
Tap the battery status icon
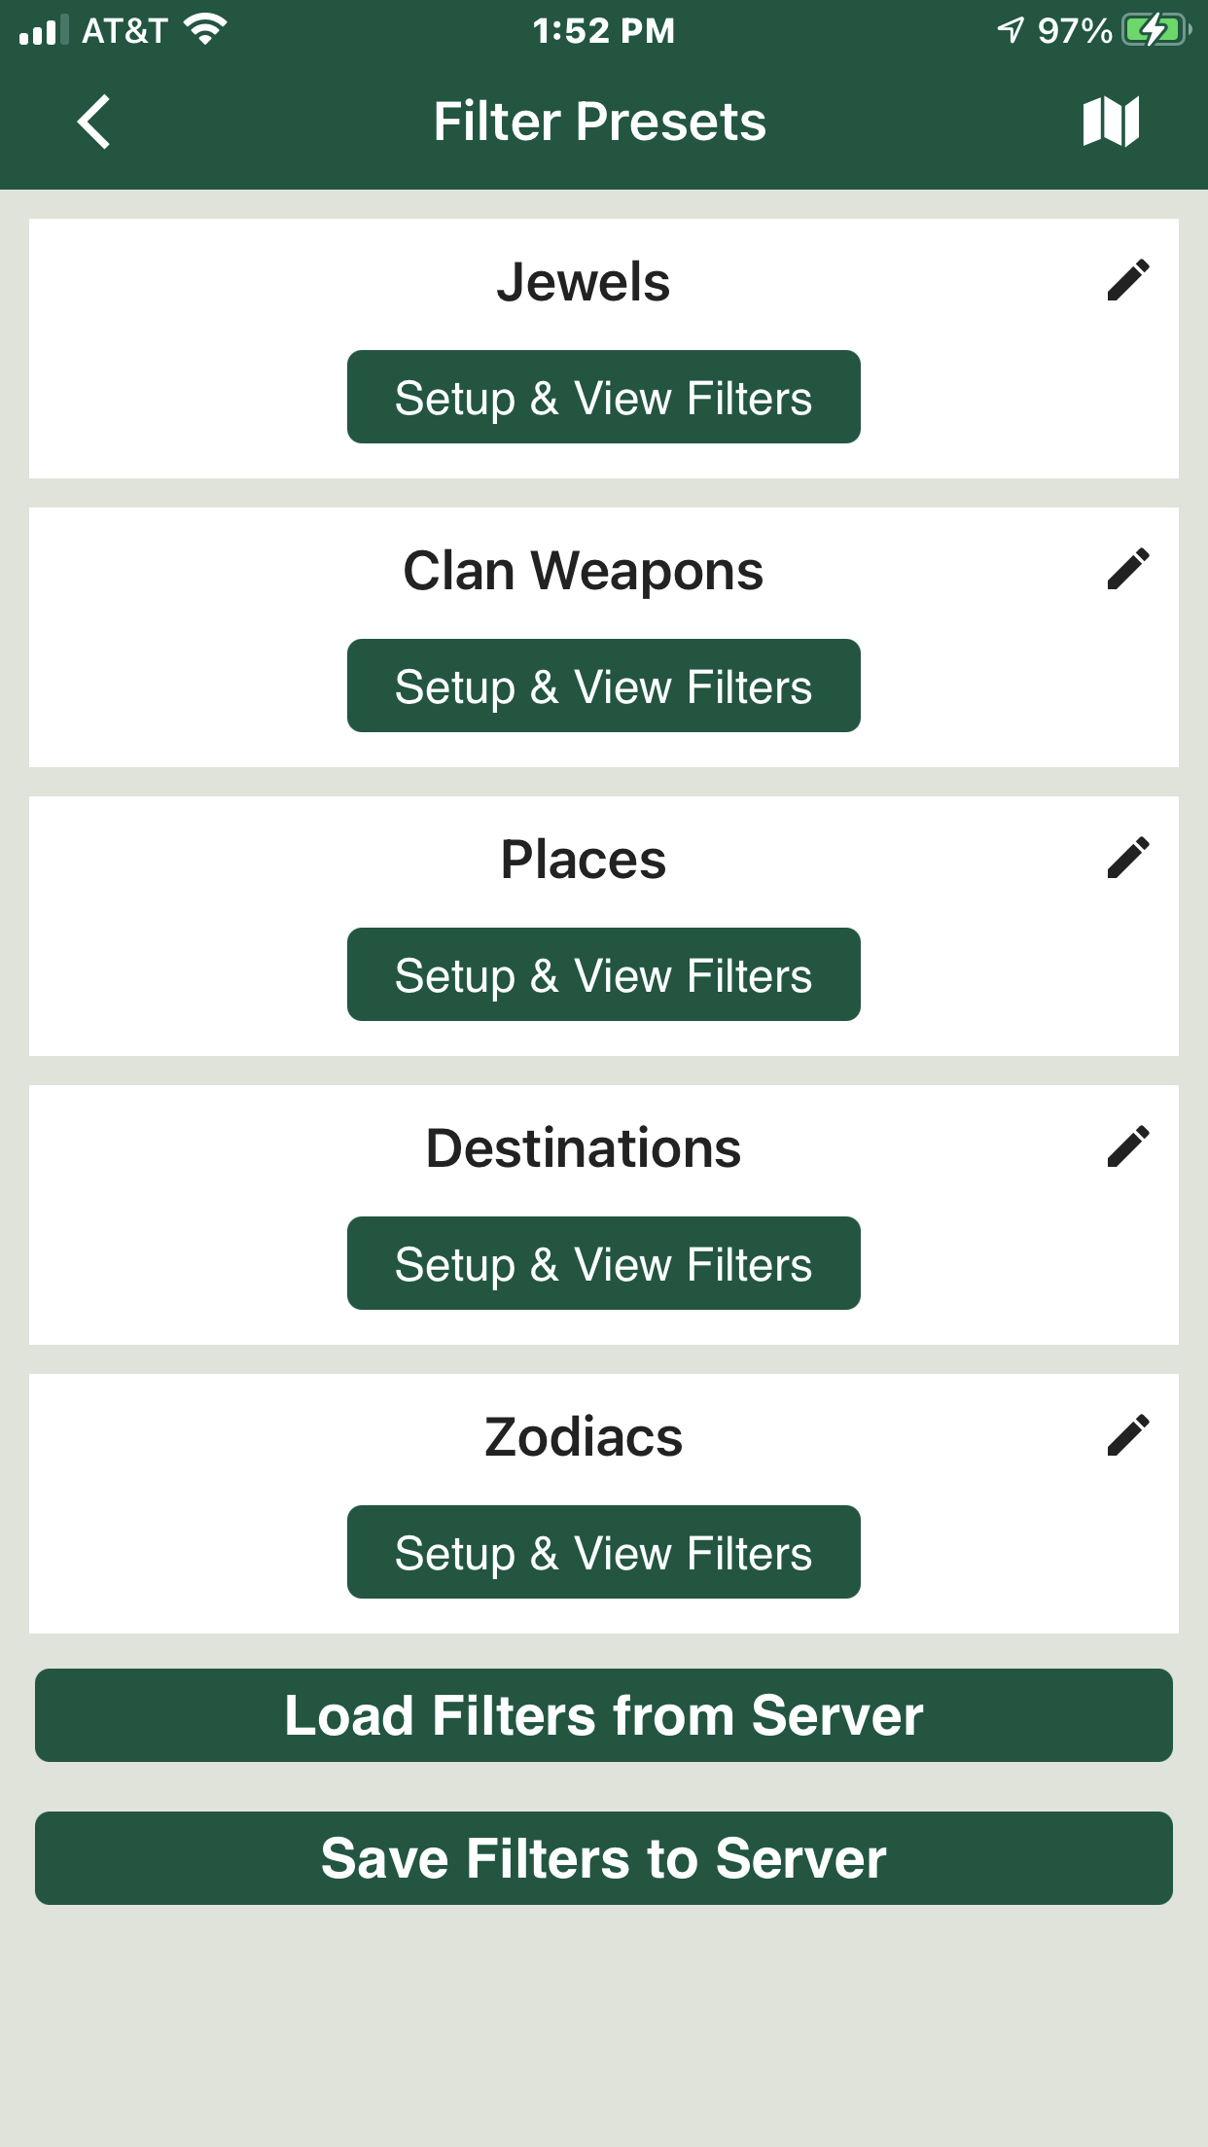point(1156,30)
